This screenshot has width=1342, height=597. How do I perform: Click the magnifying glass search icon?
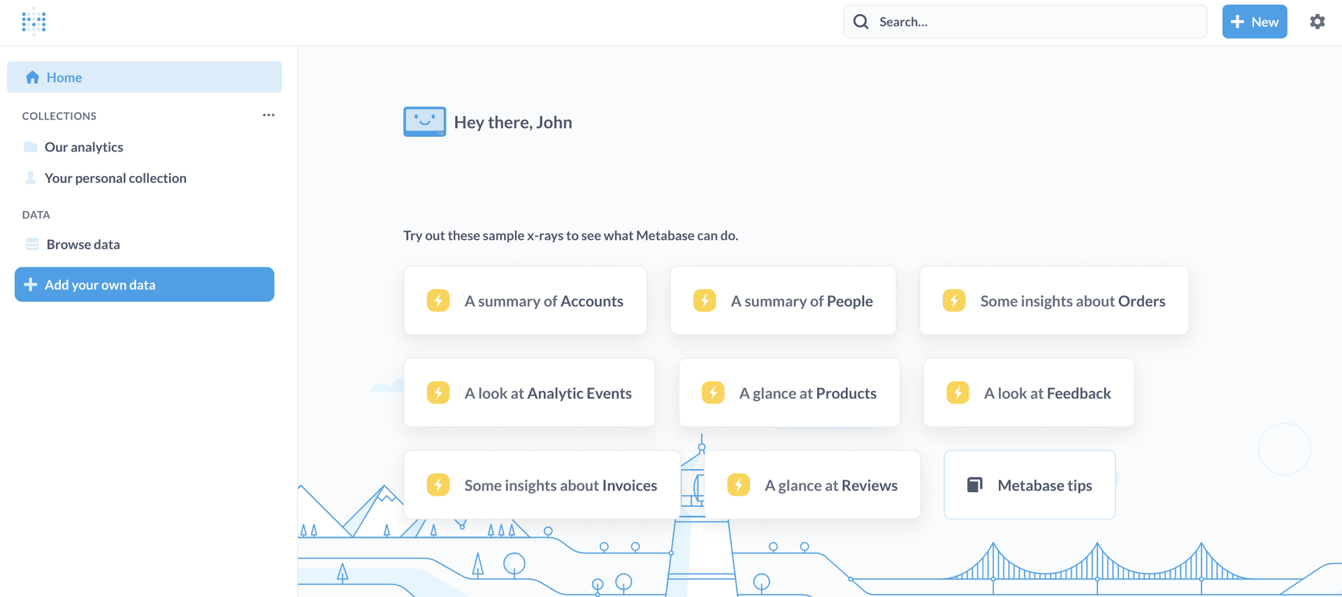(x=861, y=22)
